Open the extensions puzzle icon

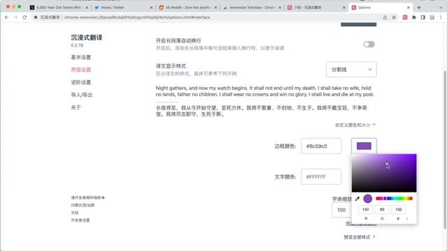pyautogui.click(x=414, y=17)
